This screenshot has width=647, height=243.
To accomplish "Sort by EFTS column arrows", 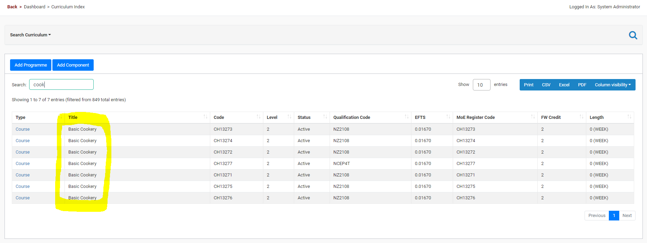I will click(x=448, y=117).
